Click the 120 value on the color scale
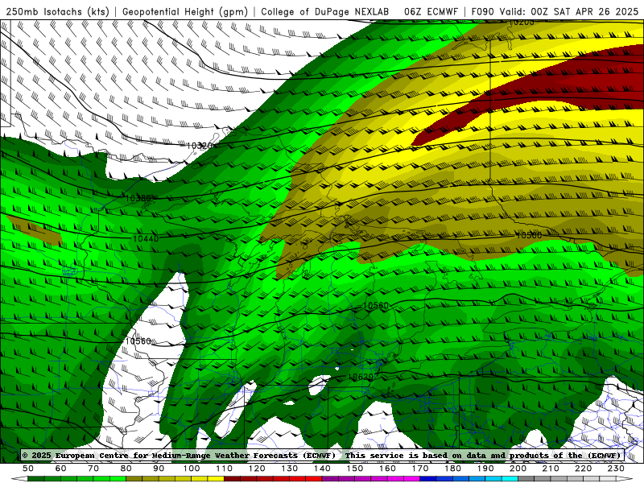This screenshot has height=483, width=644. click(257, 469)
